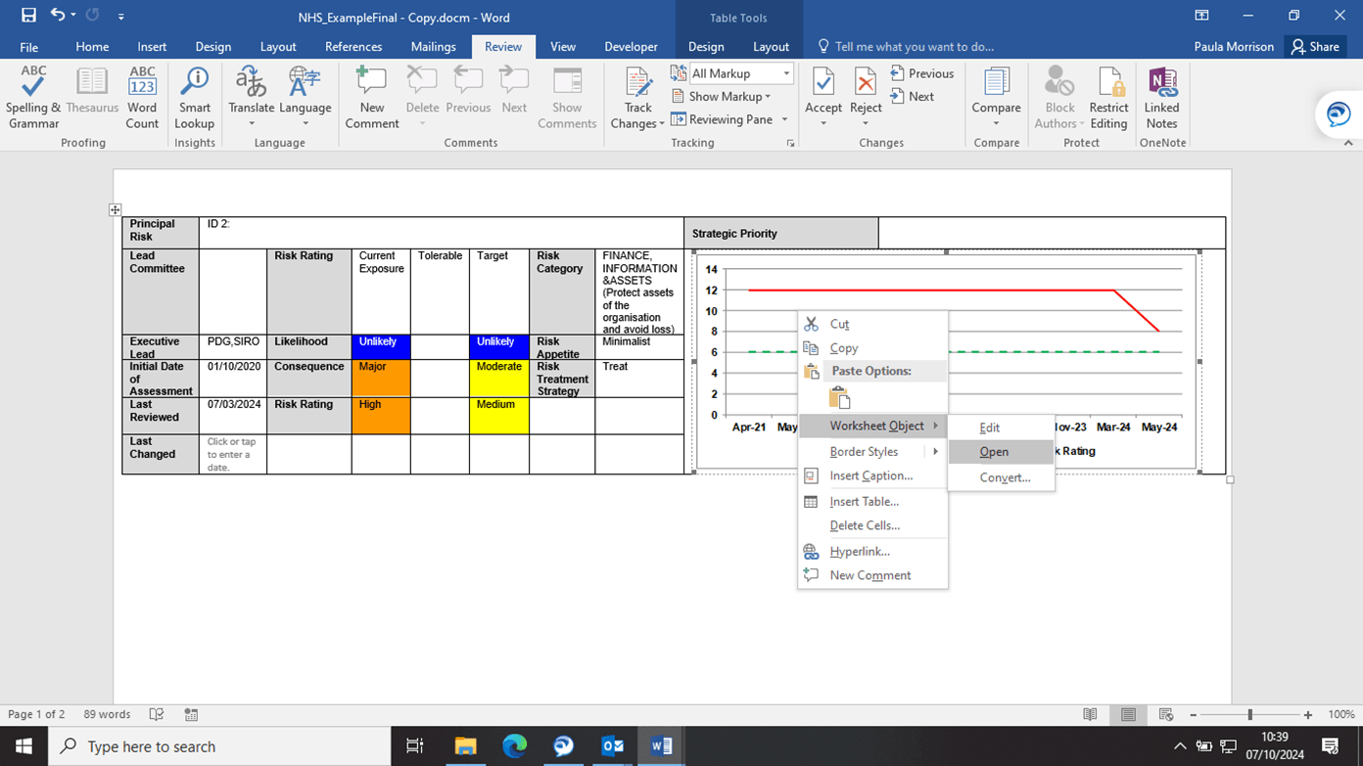Open Edge from the taskbar
The height and width of the screenshot is (766, 1363).
tap(514, 746)
